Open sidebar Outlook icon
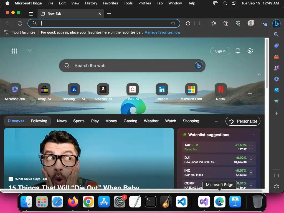 [276, 90]
